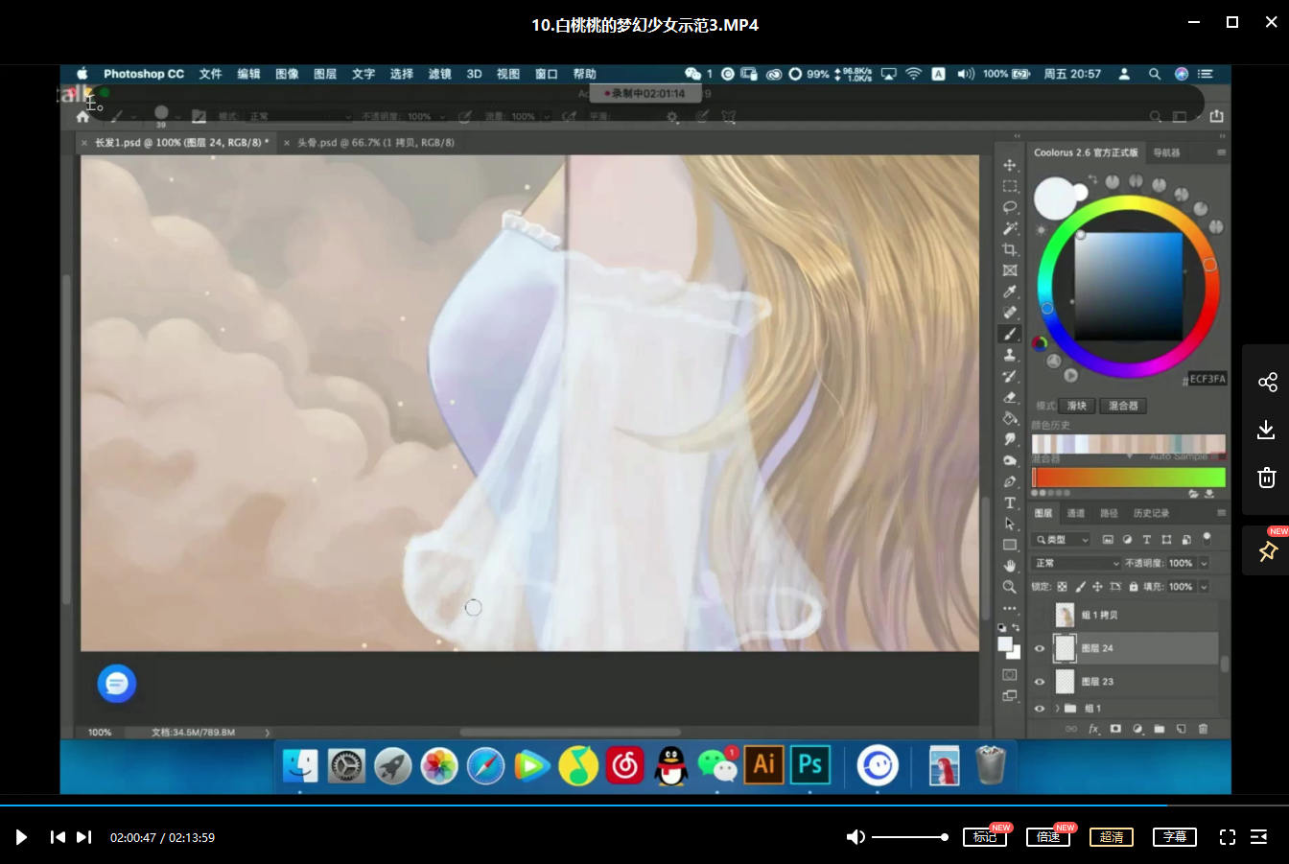Select the Type tool
The height and width of the screenshot is (864, 1289).
pyautogui.click(x=1010, y=502)
